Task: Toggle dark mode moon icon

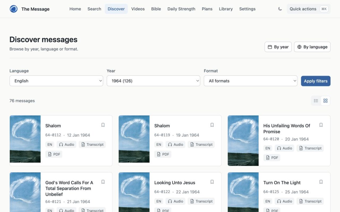Action: [280, 9]
